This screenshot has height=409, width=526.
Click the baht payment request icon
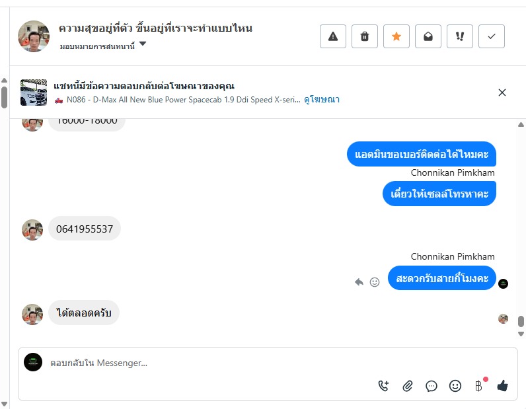point(478,387)
